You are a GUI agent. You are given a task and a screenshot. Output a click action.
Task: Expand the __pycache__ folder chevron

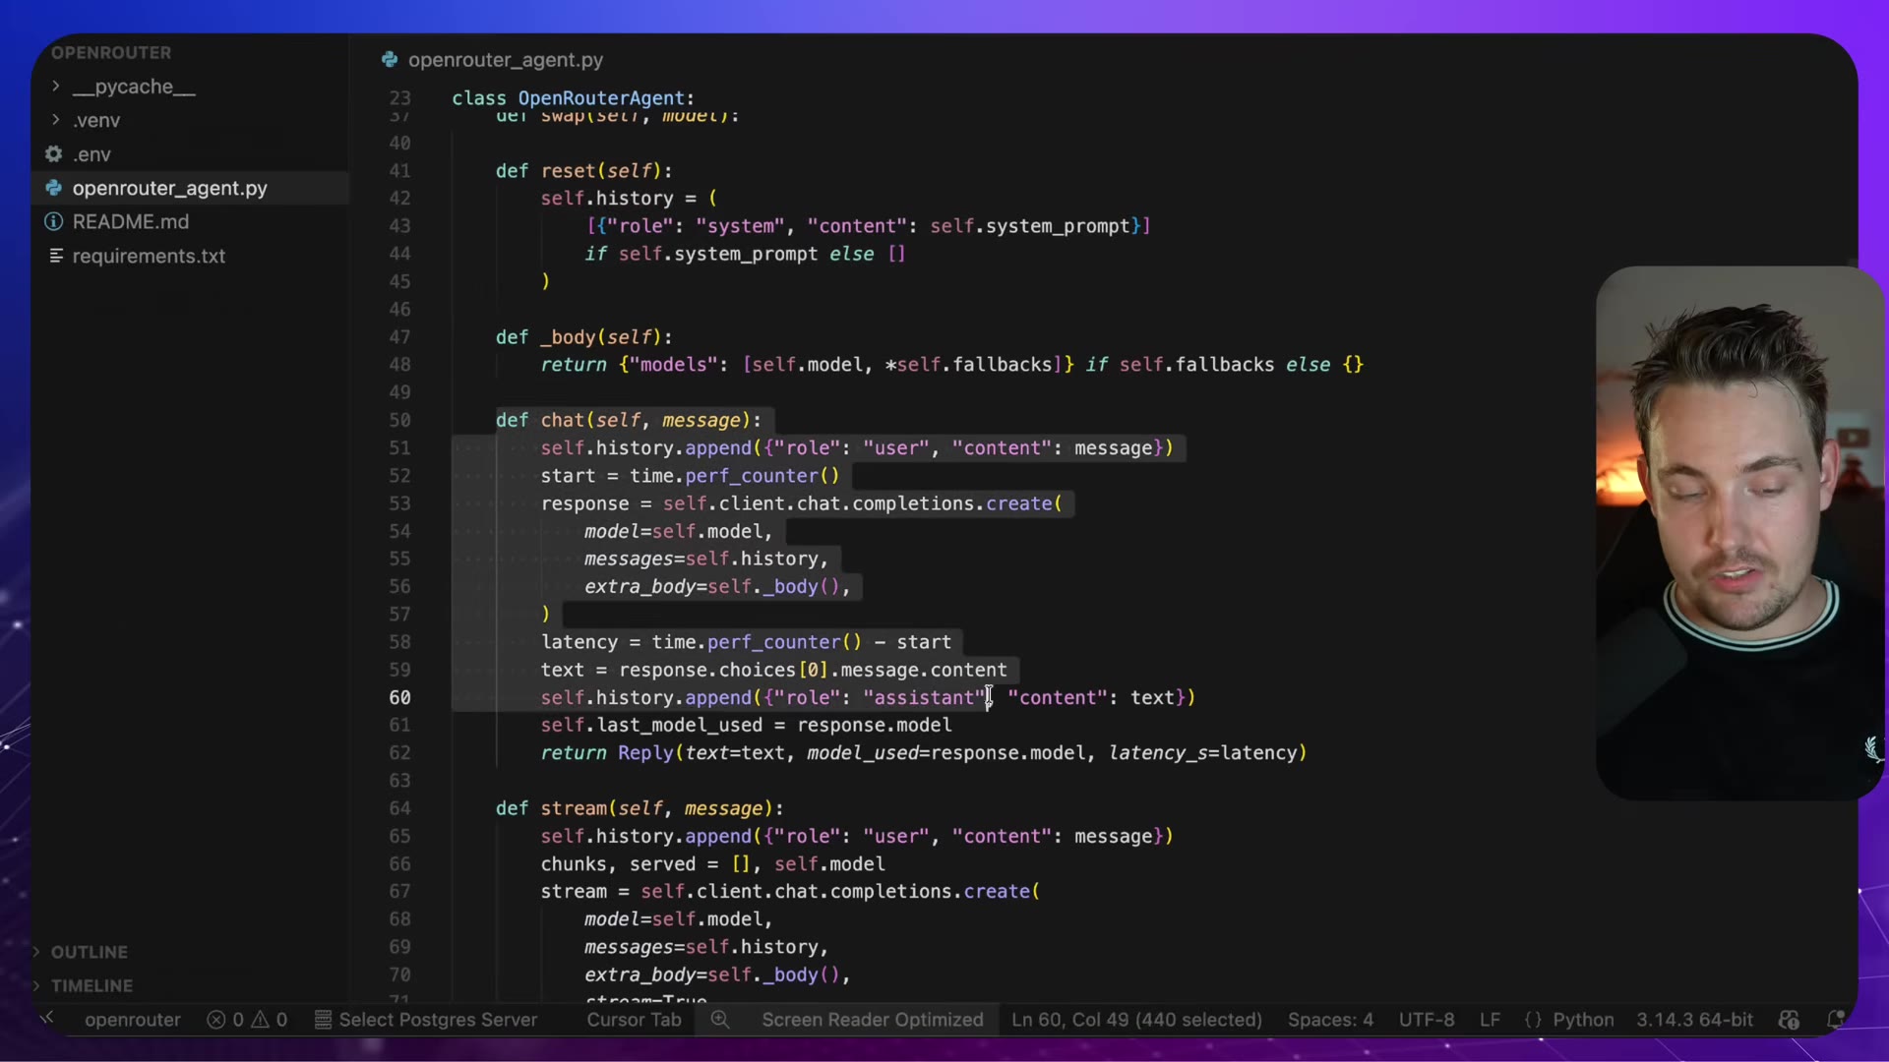coord(55,87)
